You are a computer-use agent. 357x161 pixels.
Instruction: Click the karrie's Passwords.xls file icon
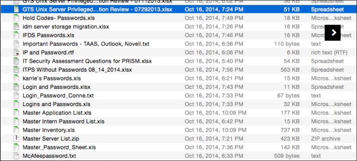pos(16,78)
